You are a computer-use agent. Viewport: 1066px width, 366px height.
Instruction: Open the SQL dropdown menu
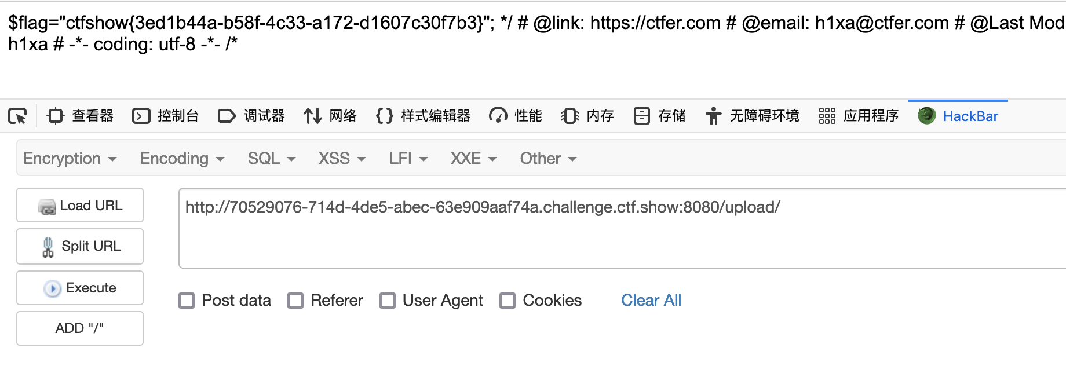pos(271,159)
